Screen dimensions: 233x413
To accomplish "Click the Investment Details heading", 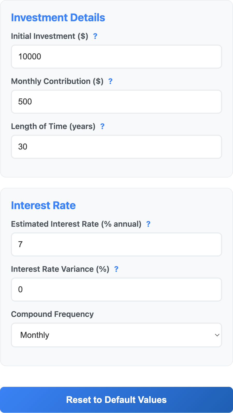I will pos(58,18).
